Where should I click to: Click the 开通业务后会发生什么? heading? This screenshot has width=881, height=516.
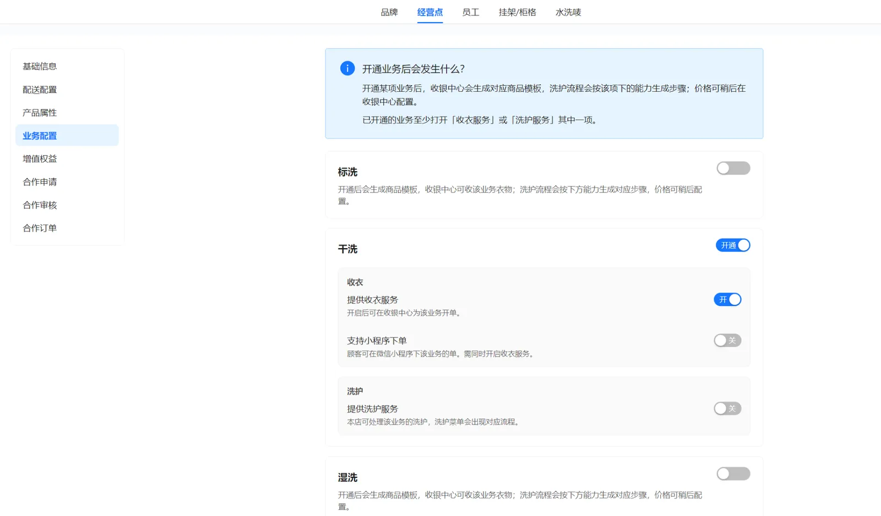(x=414, y=69)
